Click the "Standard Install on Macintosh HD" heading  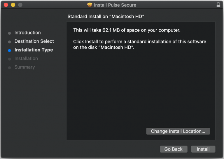click(x=106, y=17)
